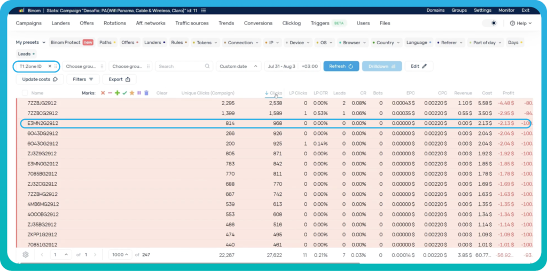Go to Traffic sources tab
This screenshot has width=547, height=271.
[x=192, y=23]
